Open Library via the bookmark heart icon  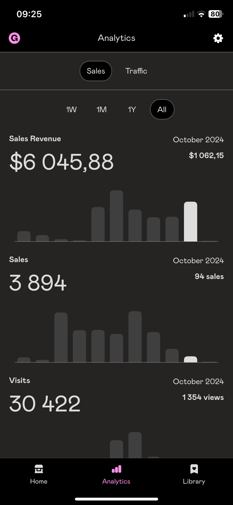pos(194,469)
